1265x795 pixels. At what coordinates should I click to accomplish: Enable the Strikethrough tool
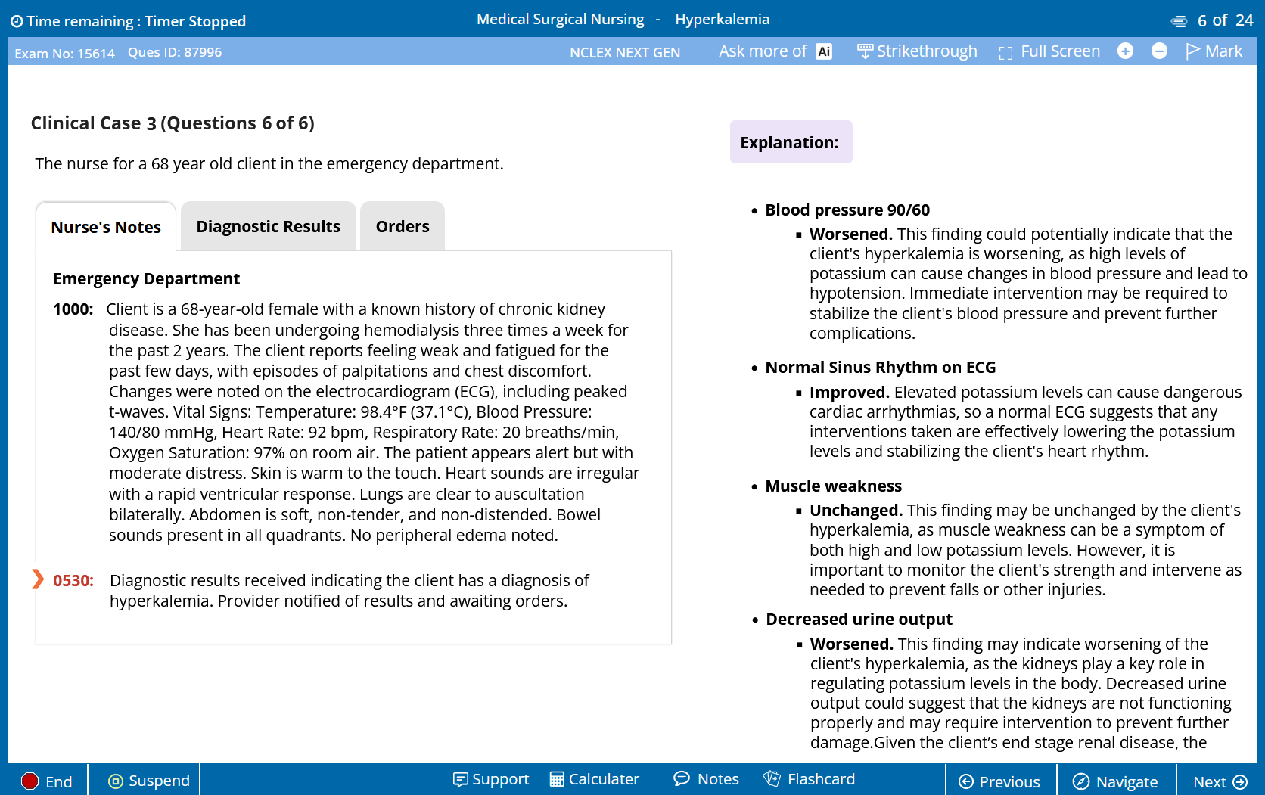pyautogui.click(x=917, y=51)
